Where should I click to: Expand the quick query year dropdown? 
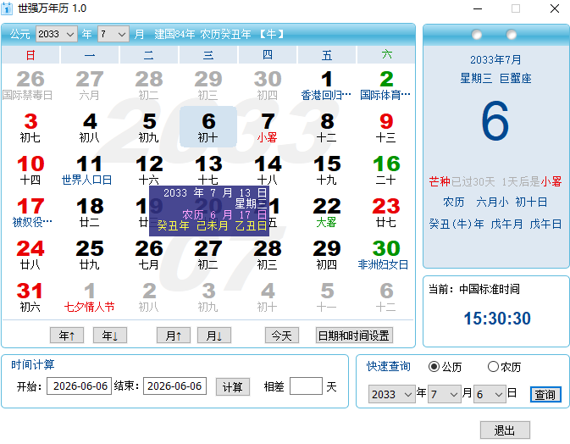click(392, 394)
